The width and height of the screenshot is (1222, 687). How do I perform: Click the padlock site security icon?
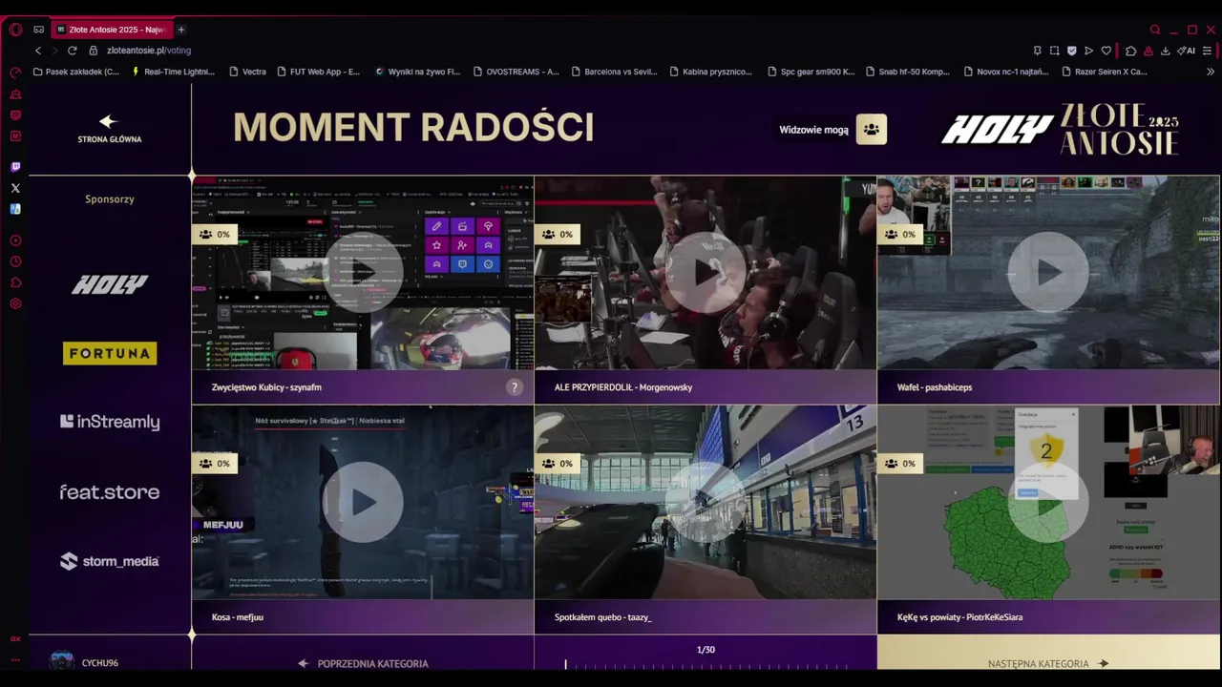(x=94, y=51)
